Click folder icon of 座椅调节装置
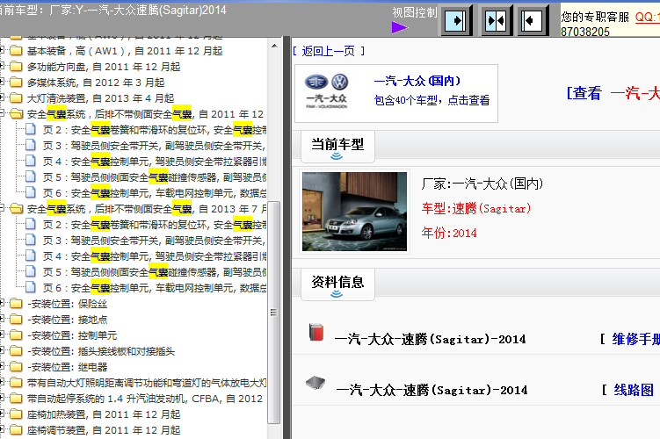This screenshot has height=439, width=660. pyautogui.click(x=16, y=430)
